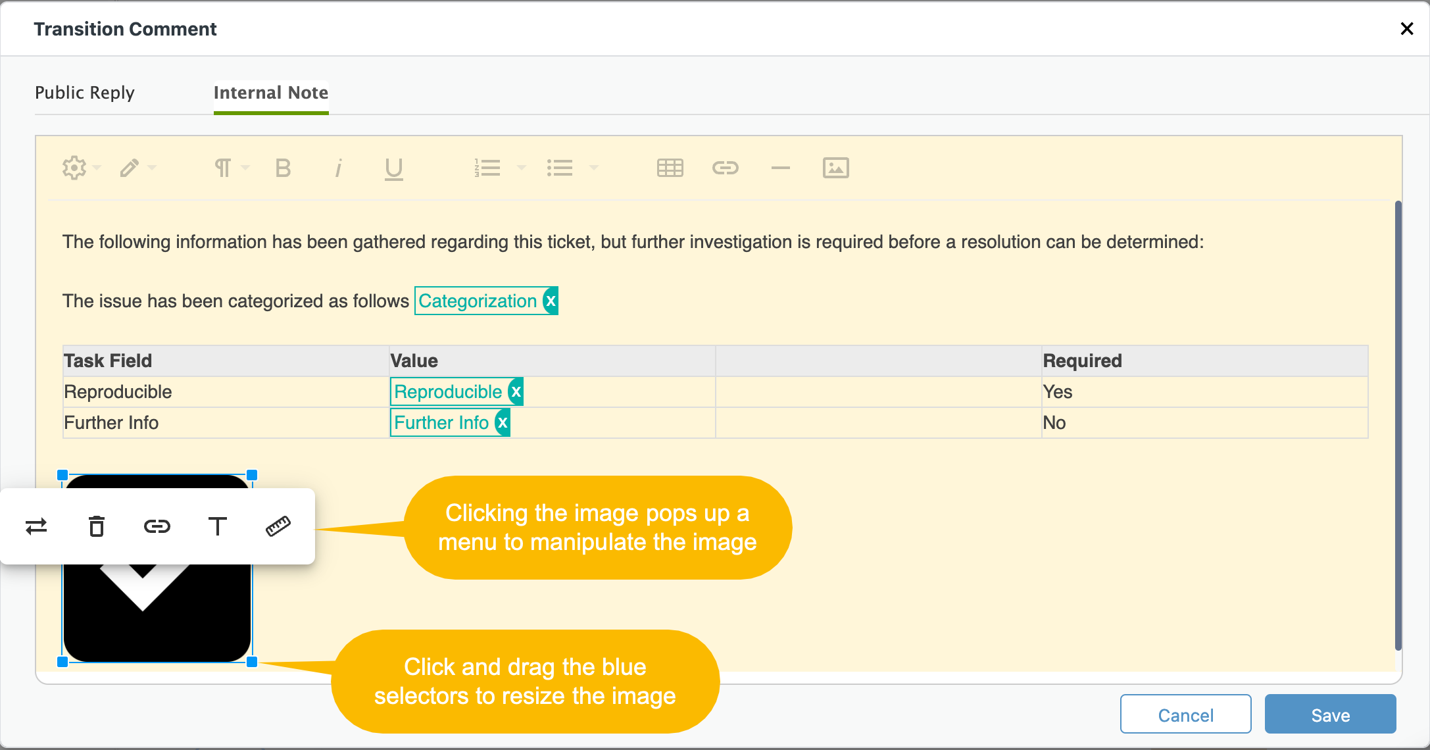The height and width of the screenshot is (750, 1430).
Task: Insert a link from editor toolbar
Action: click(726, 168)
